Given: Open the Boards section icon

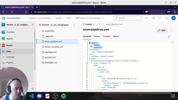Looking at the screenshot, I should (3, 39).
